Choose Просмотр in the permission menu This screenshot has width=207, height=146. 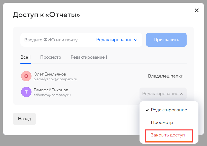click(162, 123)
